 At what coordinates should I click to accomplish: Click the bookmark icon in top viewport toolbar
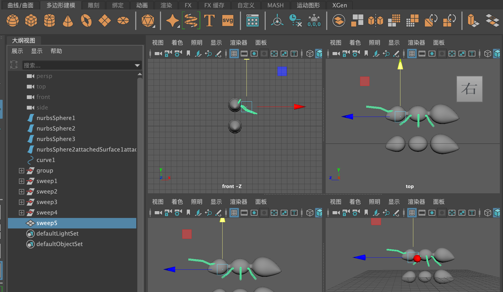(x=366, y=54)
